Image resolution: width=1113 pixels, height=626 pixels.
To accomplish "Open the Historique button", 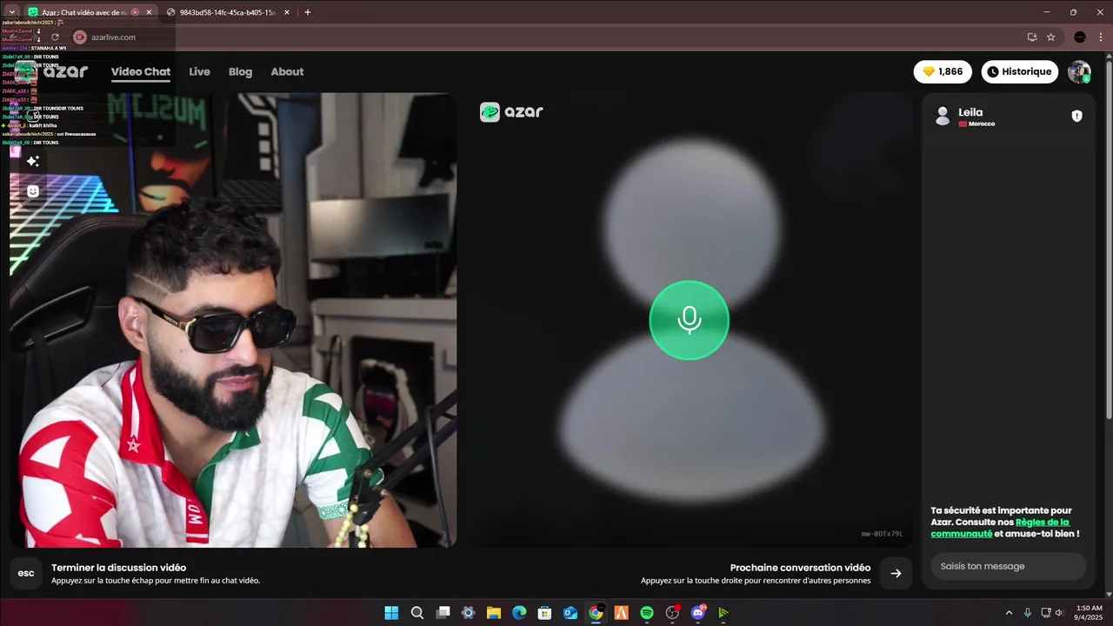I will (x=1020, y=71).
